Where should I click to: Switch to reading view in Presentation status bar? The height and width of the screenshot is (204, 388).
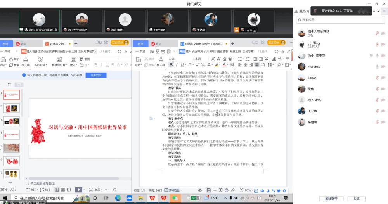69,190
